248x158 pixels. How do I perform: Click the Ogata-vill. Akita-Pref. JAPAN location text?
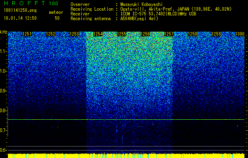176,9
